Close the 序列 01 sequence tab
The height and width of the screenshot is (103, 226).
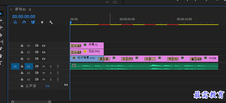(x=11, y=10)
